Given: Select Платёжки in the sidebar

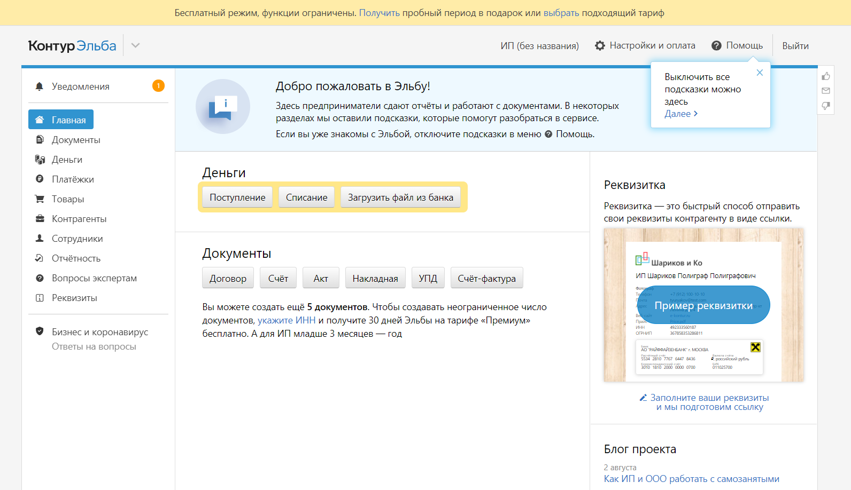Looking at the screenshot, I should tap(73, 179).
